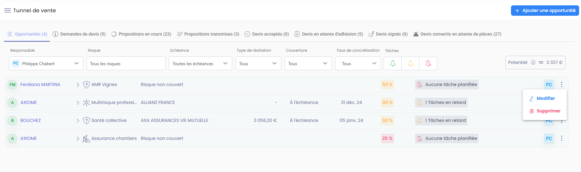Click bell icon in ALLIANZ FRANCE row
The image size is (581, 172).
pyautogui.click(x=419, y=102)
